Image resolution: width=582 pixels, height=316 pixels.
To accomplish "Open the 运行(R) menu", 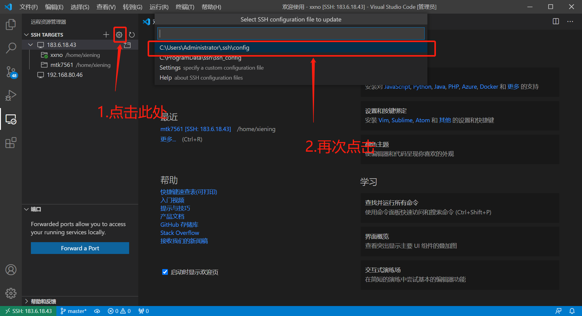I will coord(159,7).
